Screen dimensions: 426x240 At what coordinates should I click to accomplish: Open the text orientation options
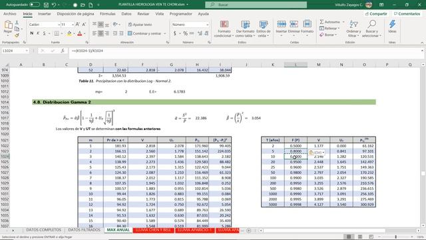(x=116, y=25)
